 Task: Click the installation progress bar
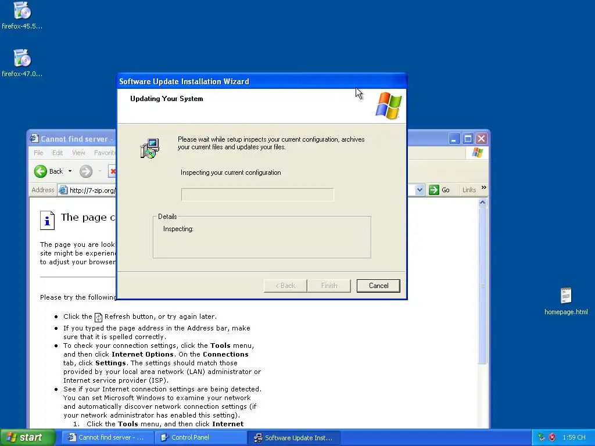[257, 195]
